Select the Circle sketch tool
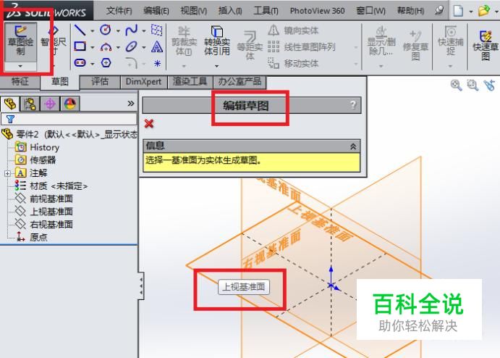Screen dimensions: 500x358 click(106, 30)
